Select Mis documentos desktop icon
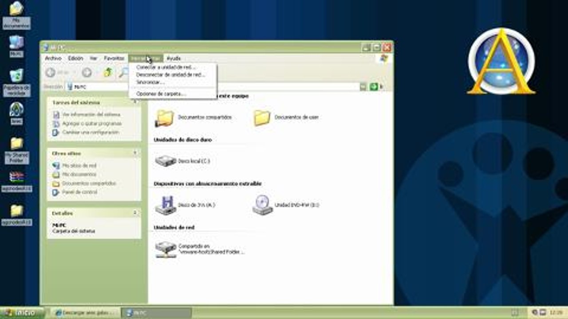Screen dimensions: 568x319 [16, 15]
